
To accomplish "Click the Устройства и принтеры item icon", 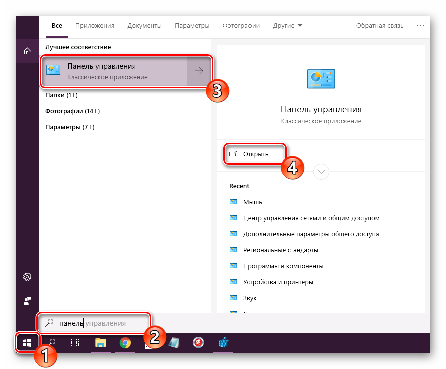I will pyautogui.click(x=233, y=282).
